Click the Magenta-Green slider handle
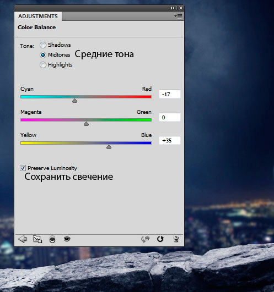 pyautogui.click(x=86, y=124)
